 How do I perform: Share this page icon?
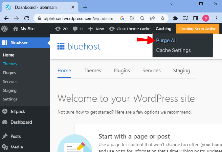coord(153,18)
